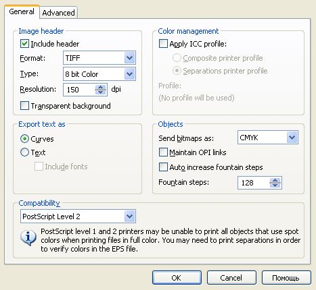Enable Apply ICC profile checkbox
This screenshot has width=316, height=290.
tap(163, 44)
